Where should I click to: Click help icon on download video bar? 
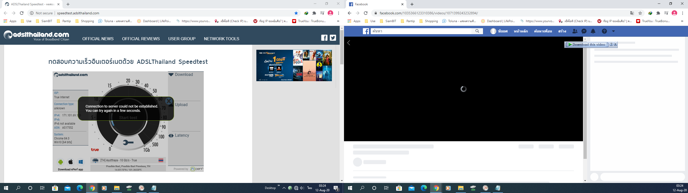pyautogui.click(x=611, y=44)
